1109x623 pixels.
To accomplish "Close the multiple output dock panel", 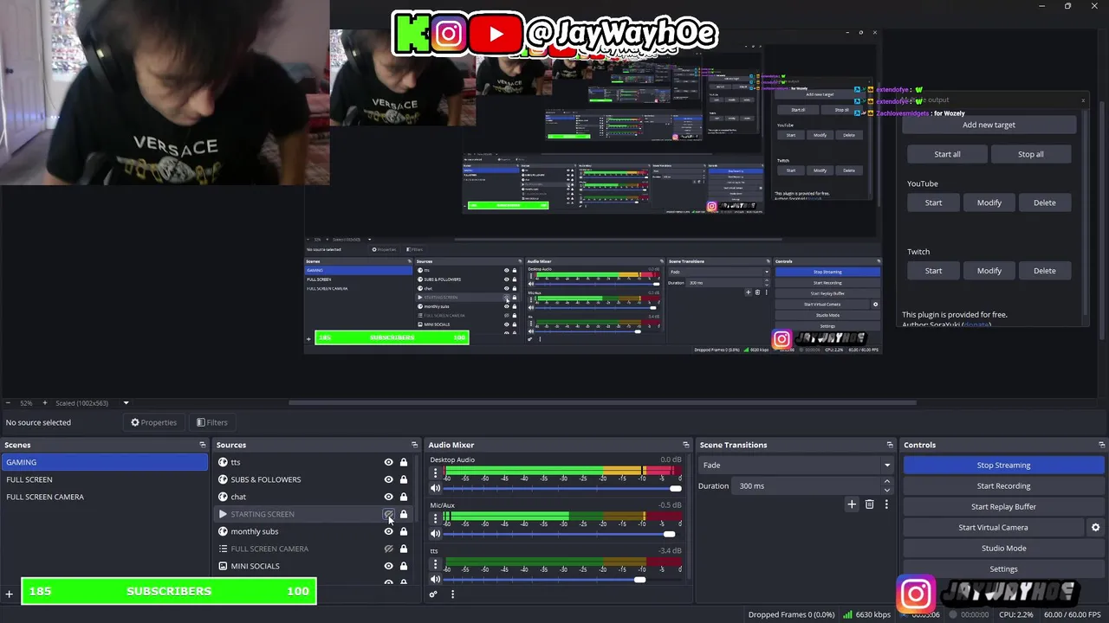I will pyautogui.click(x=1082, y=100).
